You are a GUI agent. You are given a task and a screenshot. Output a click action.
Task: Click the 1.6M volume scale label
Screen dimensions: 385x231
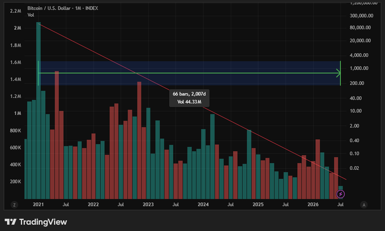(x=15, y=62)
